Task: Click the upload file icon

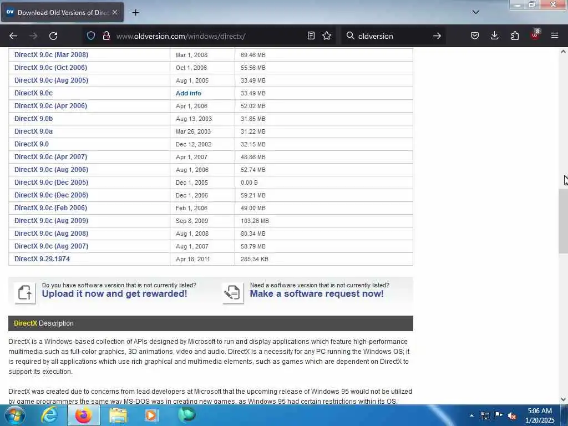Action: click(25, 293)
